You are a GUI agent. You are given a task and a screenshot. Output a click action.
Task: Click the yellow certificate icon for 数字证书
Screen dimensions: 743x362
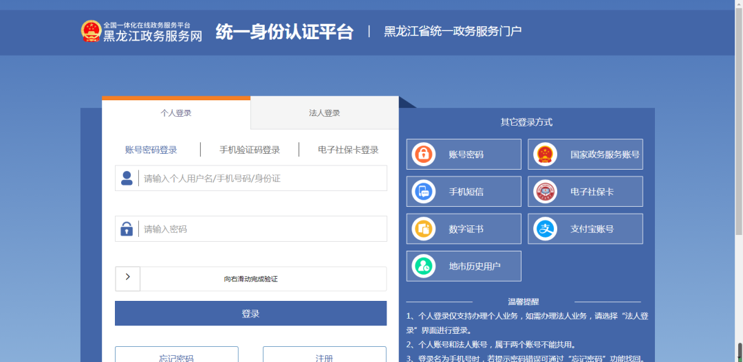click(423, 229)
